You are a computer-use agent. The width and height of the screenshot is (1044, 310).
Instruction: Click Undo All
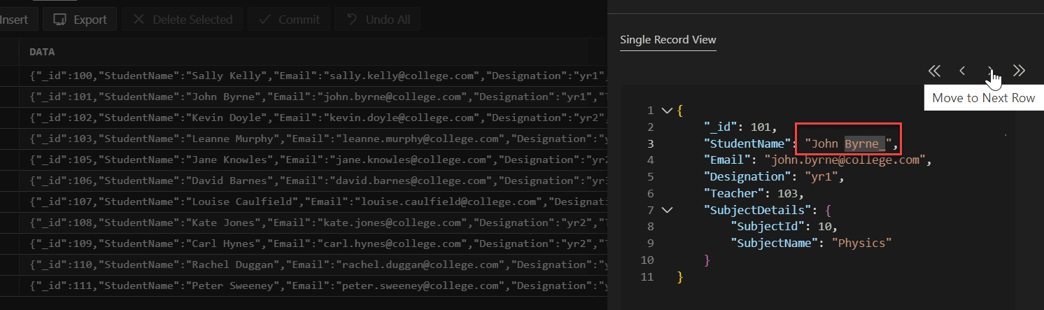[378, 20]
